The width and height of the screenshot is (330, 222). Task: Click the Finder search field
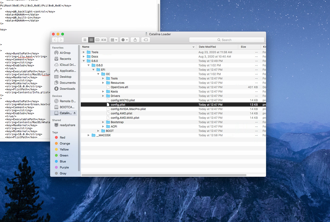pos(227,40)
